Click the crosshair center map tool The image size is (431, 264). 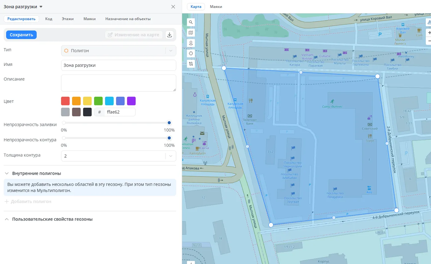click(191, 53)
